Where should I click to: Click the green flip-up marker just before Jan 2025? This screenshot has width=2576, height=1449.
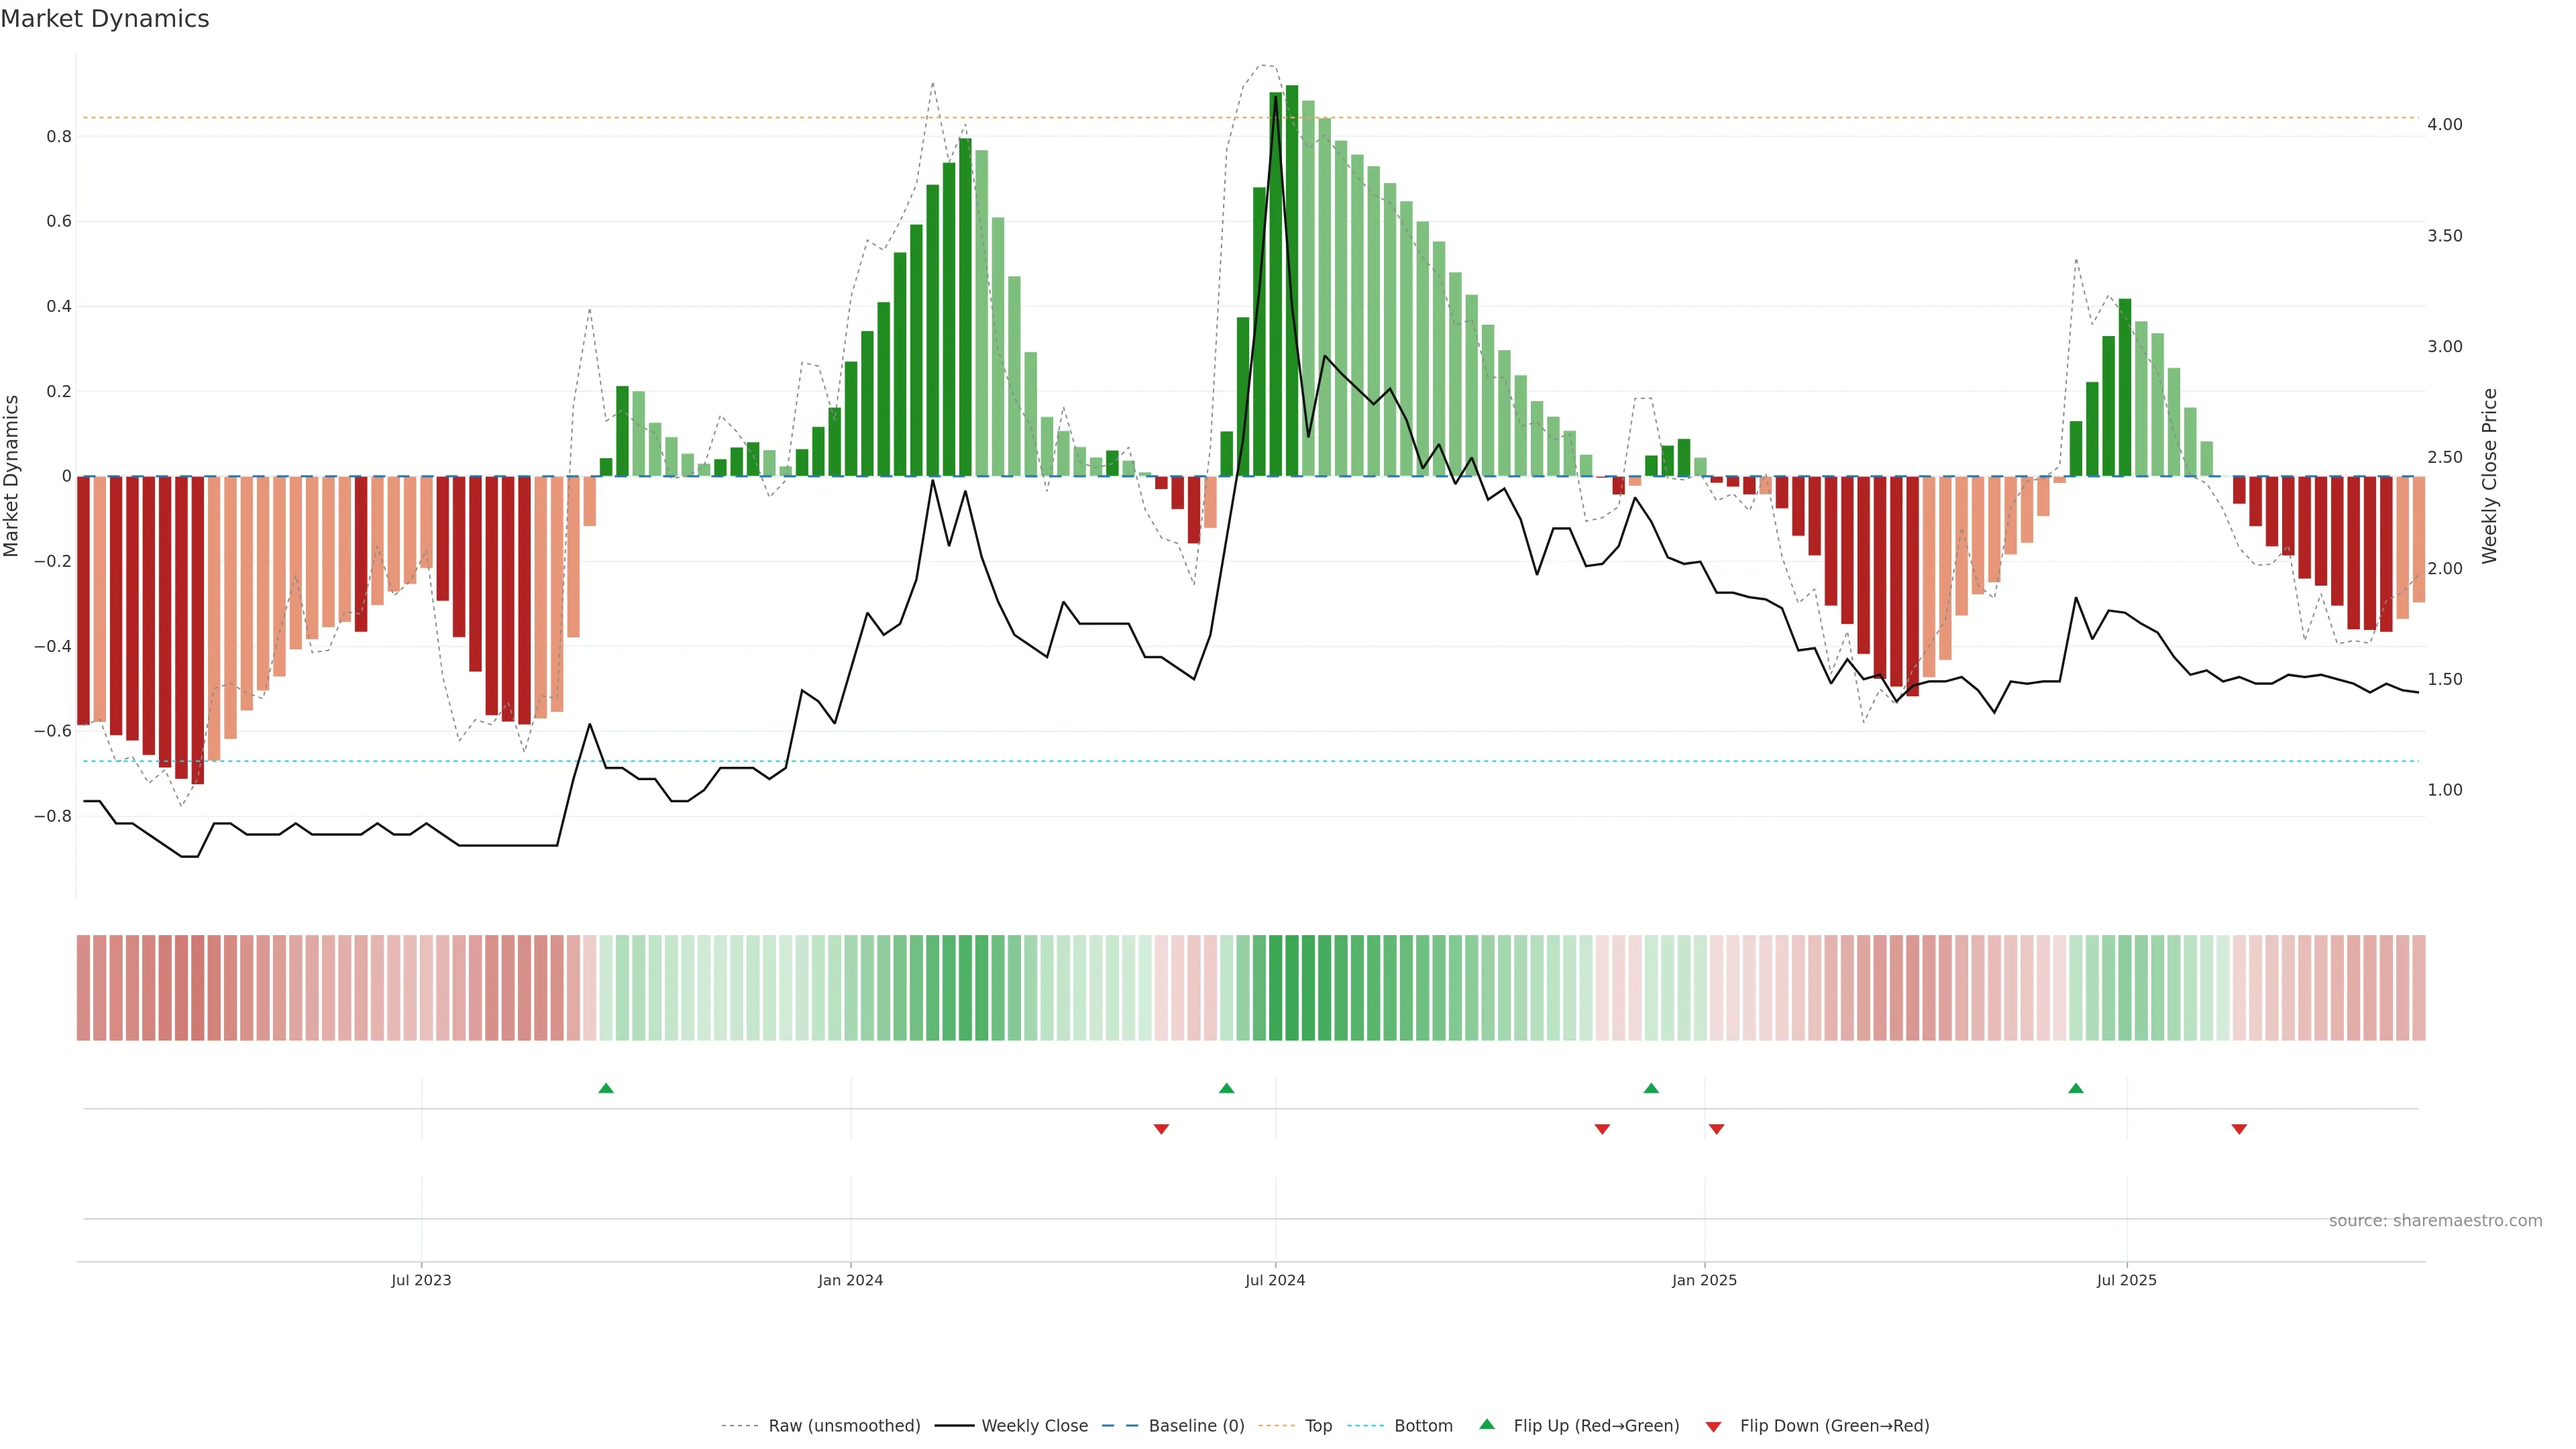1651,1088
